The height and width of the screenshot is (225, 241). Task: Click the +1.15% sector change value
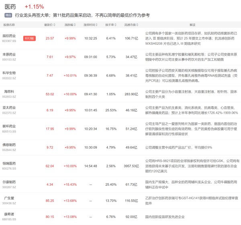[x=34, y=7]
